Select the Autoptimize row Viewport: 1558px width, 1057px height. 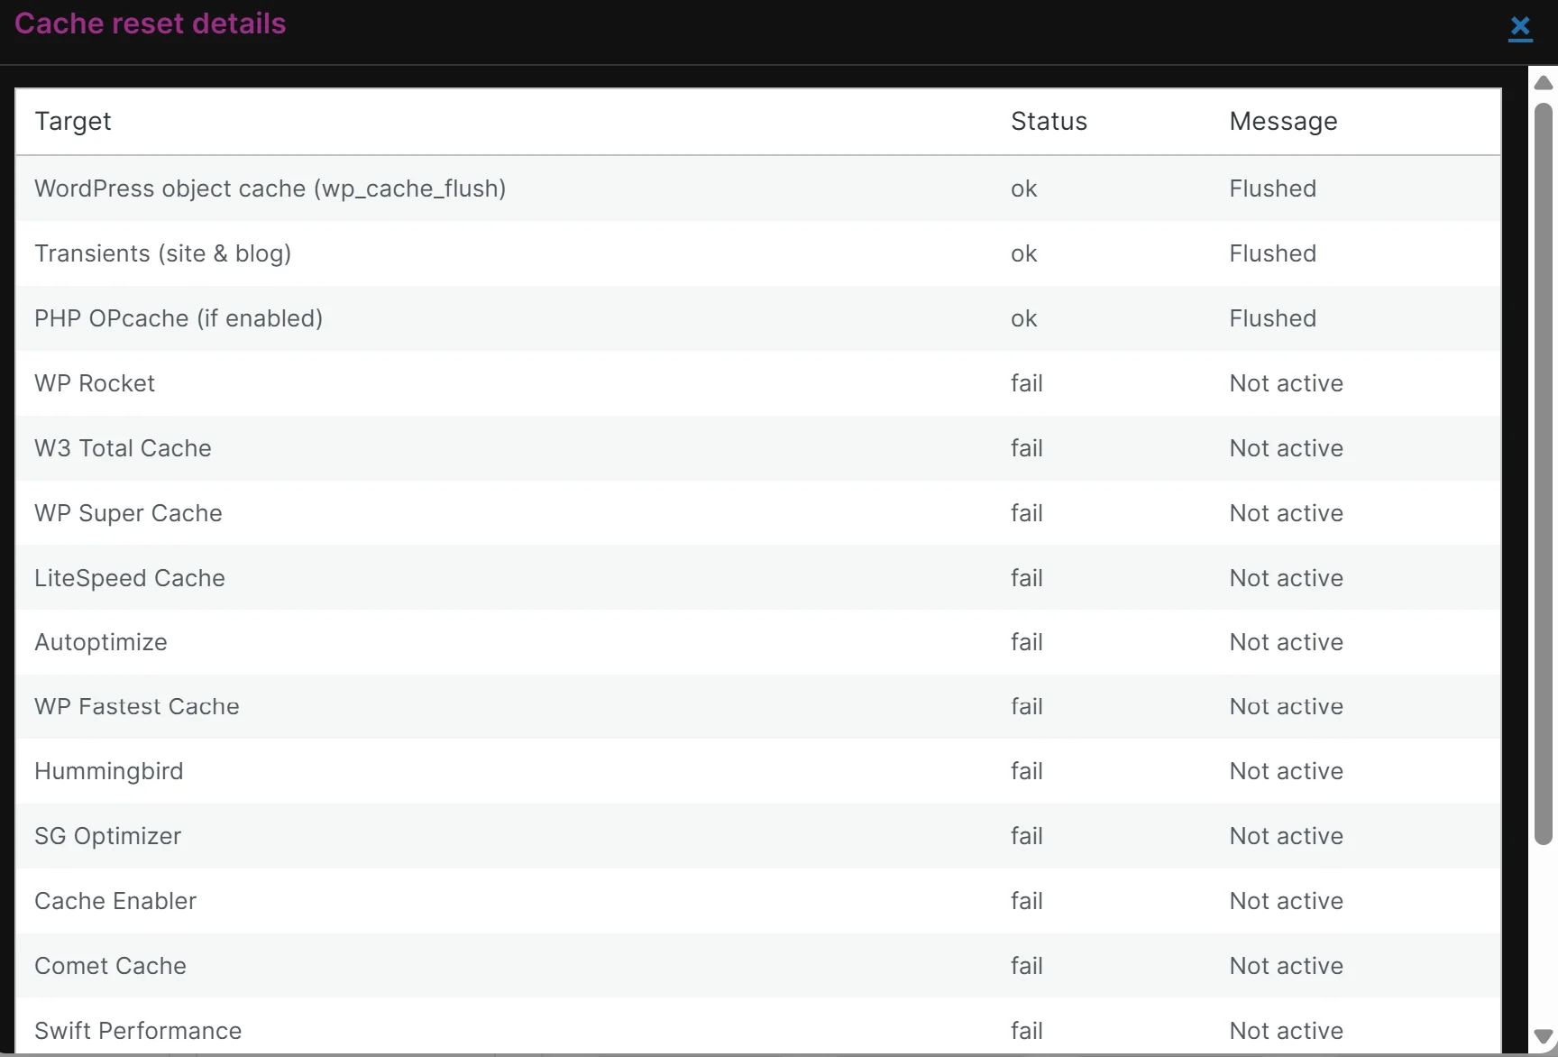click(x=101, y=642)
